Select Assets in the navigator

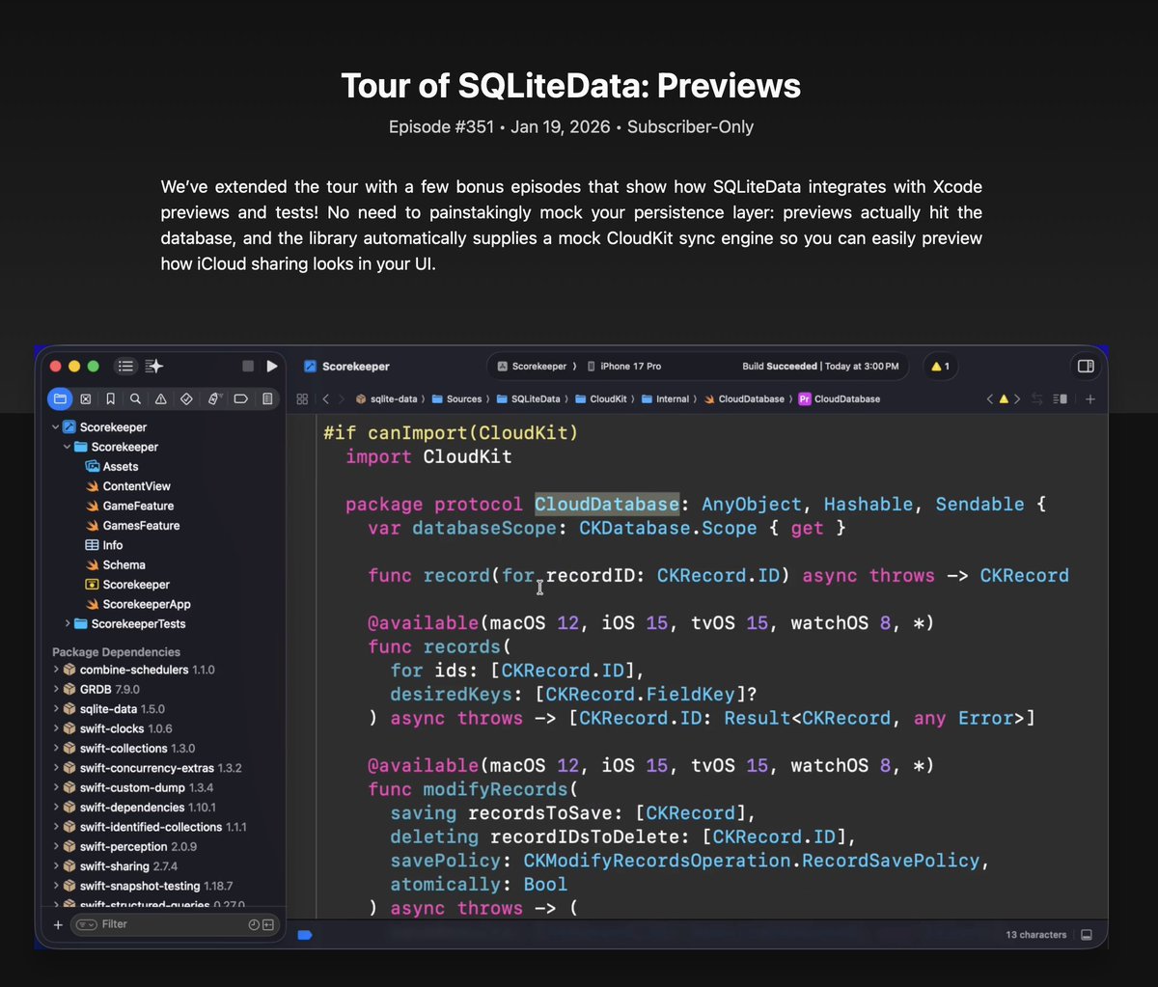pyautogui.click(x=112, y=466)
